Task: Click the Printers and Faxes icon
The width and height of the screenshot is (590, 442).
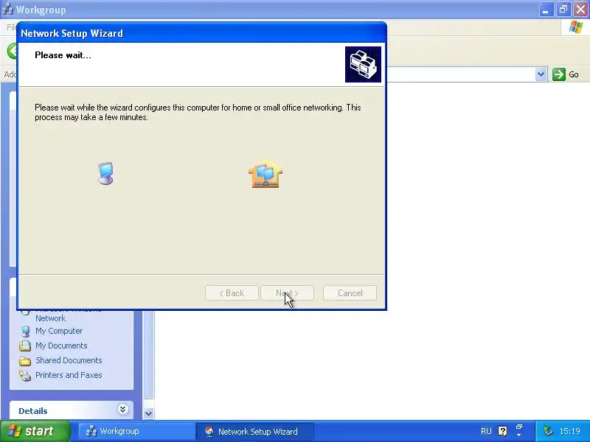Action: [25, 376]
